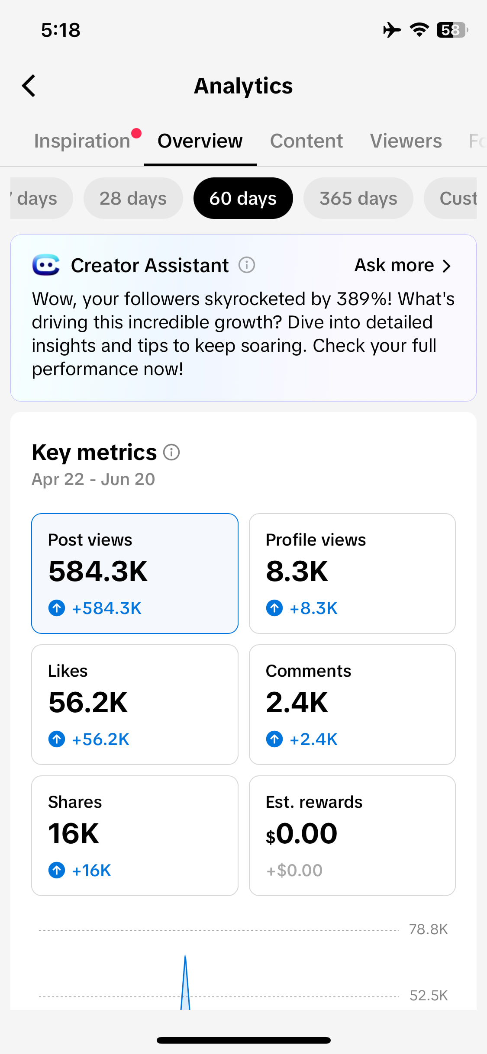Image resolution: width=487 pixels, height=1054 pixels.
Task: Switch to the Viewers tab
Action: pos(406,141)
